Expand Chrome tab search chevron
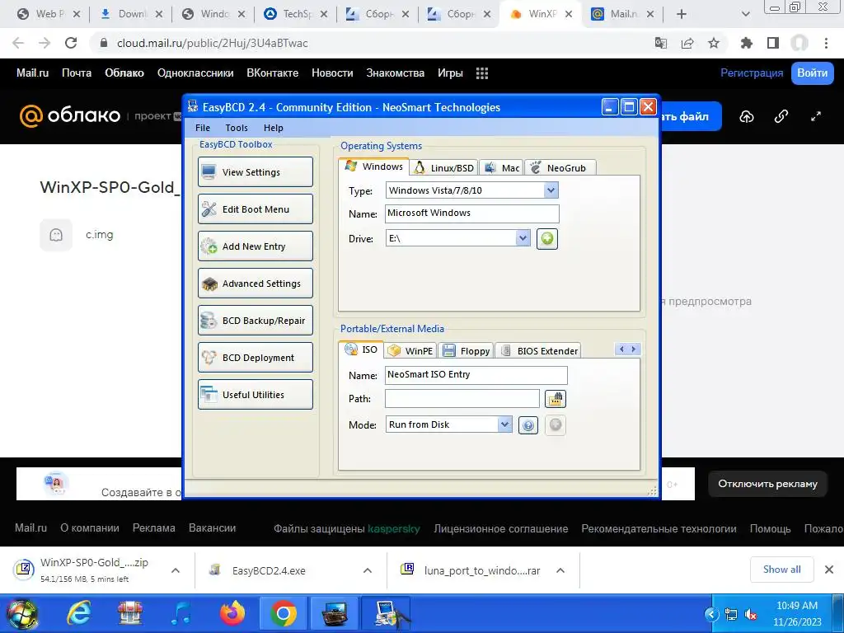844x633 pixels. tap(745, 14)
